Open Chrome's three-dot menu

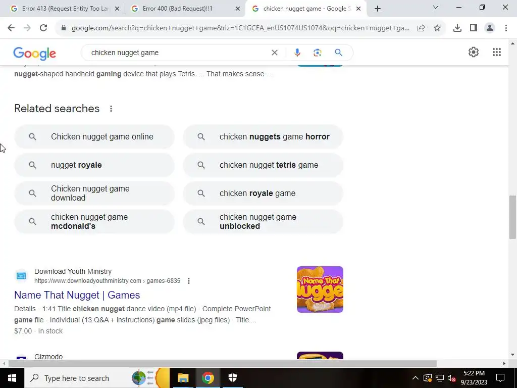[x=506, y=28]
